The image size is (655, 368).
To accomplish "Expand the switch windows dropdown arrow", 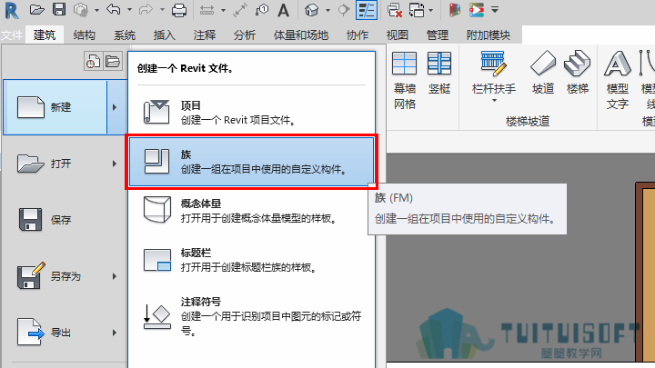I will [x=431, y=10].
